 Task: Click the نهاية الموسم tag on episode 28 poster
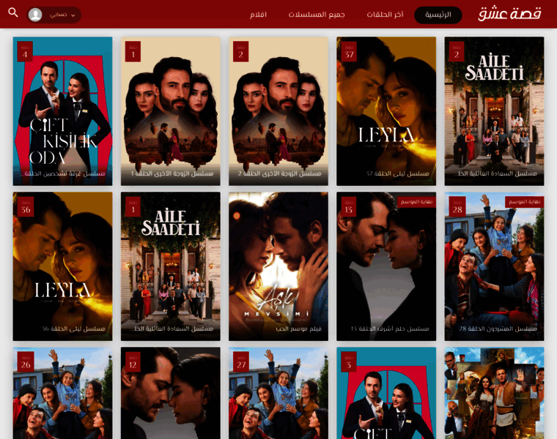(524, 201)
